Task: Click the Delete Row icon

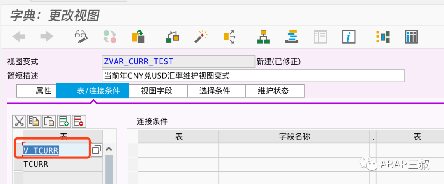Action: click(79, 121)
